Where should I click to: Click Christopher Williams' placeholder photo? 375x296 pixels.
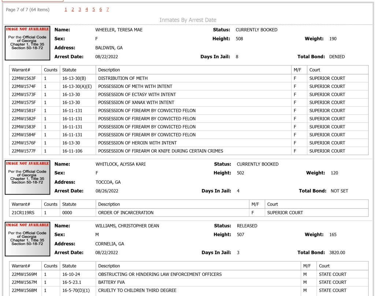click(x=27, y=239)
